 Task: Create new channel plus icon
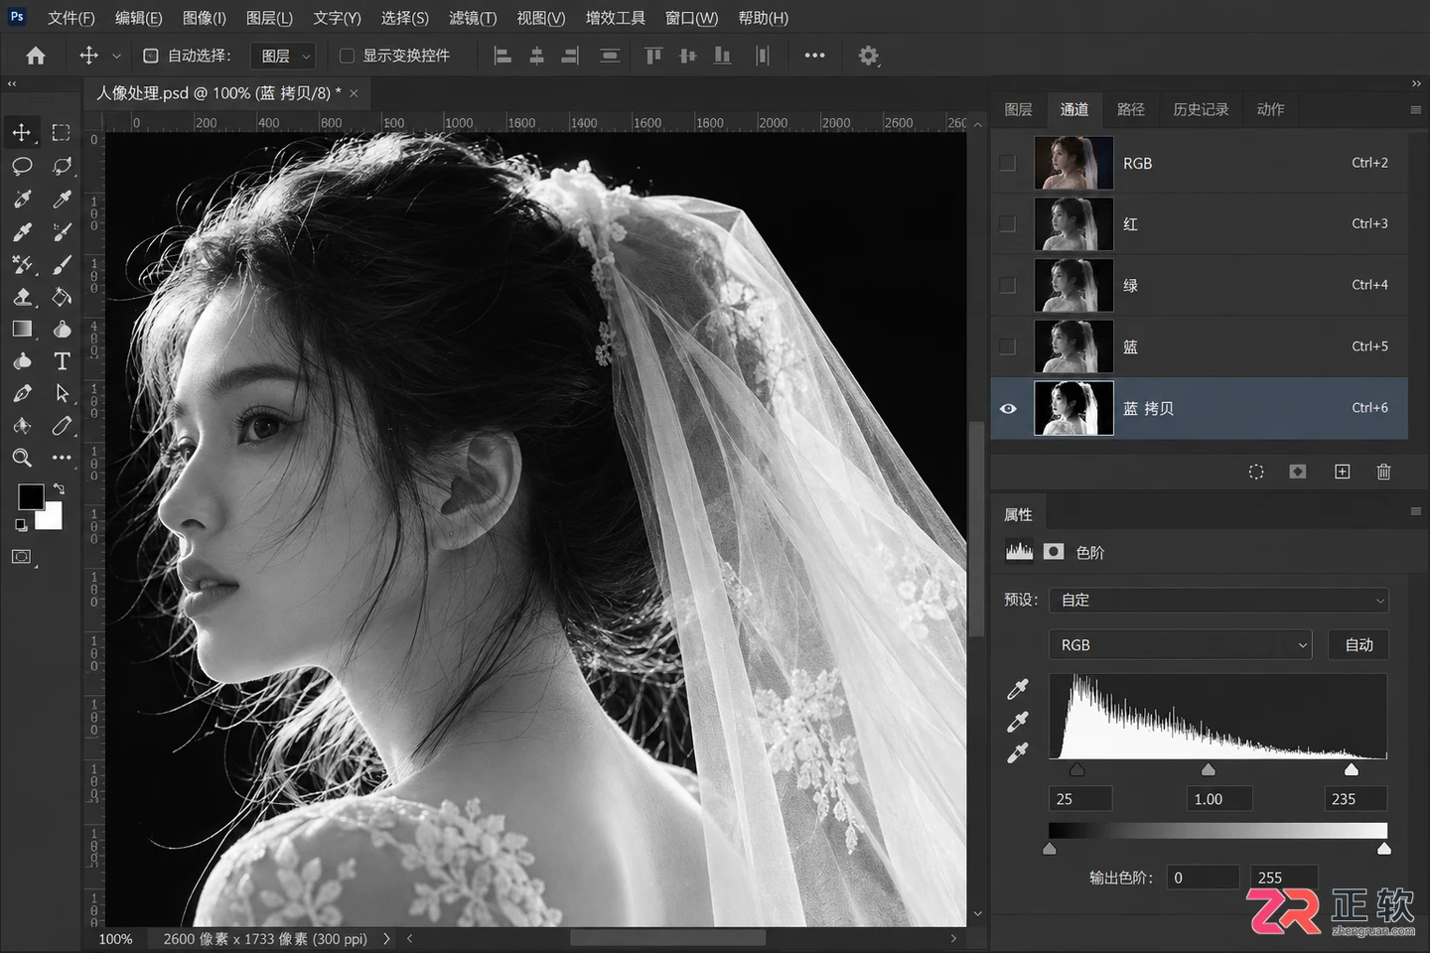click(x=1342, y=472)
